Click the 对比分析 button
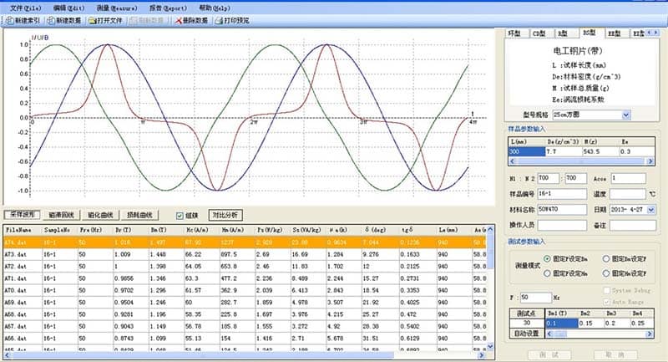Viewport: 668px width, 362px height. tap(225, 215)
